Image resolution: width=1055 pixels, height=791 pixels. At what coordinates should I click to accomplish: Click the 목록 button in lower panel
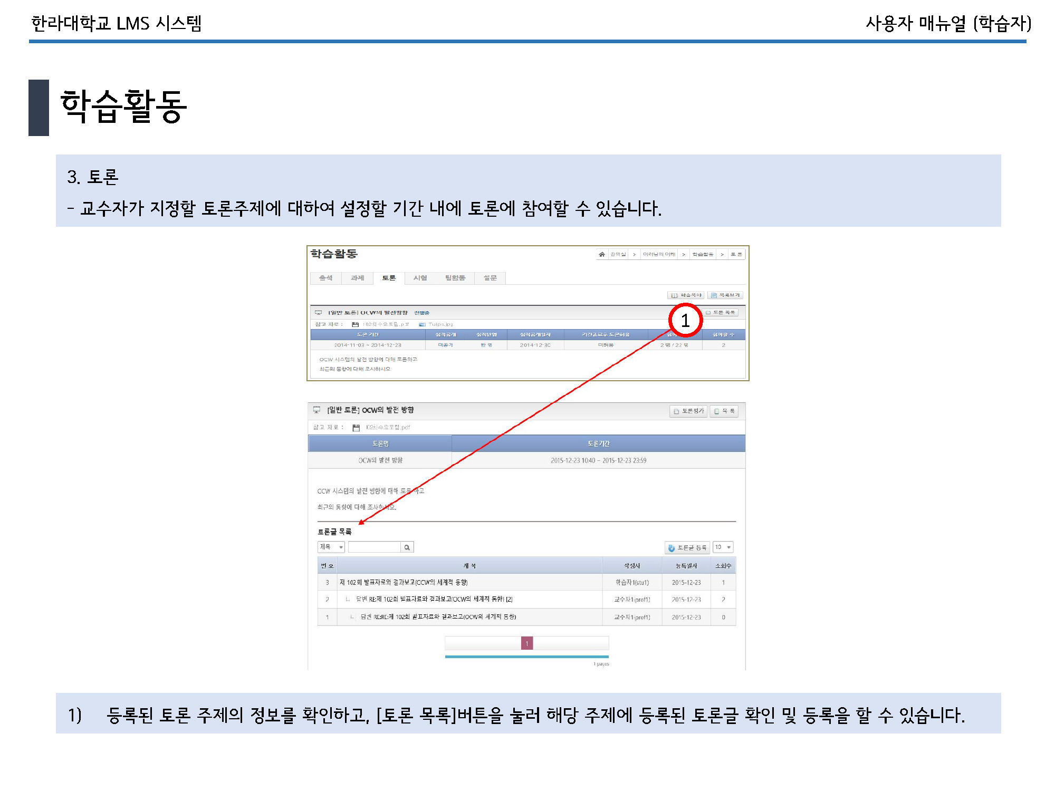[x=724, y=411]
